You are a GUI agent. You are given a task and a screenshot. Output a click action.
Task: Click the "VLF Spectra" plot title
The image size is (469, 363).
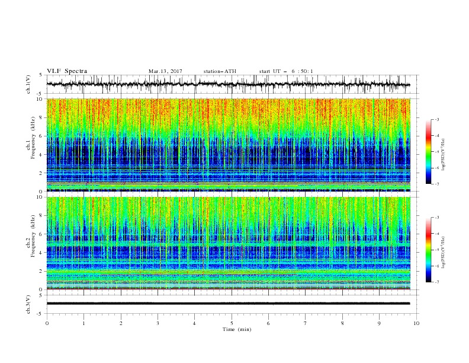click(x=67, y=71)
